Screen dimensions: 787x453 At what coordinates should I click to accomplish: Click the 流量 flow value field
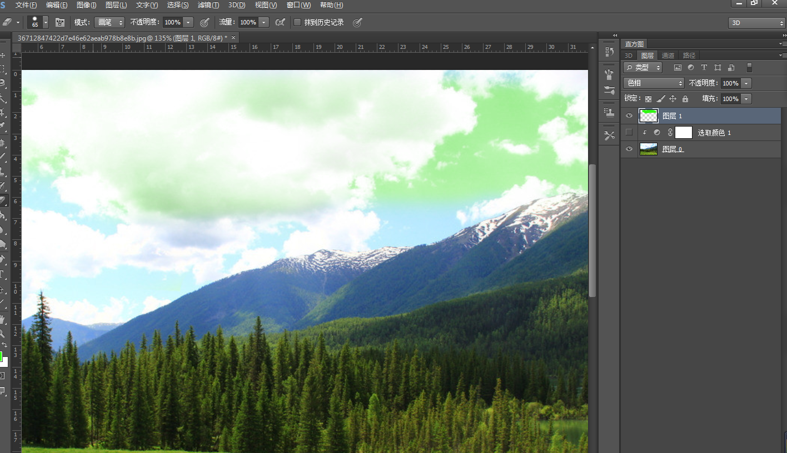(248, 22)
